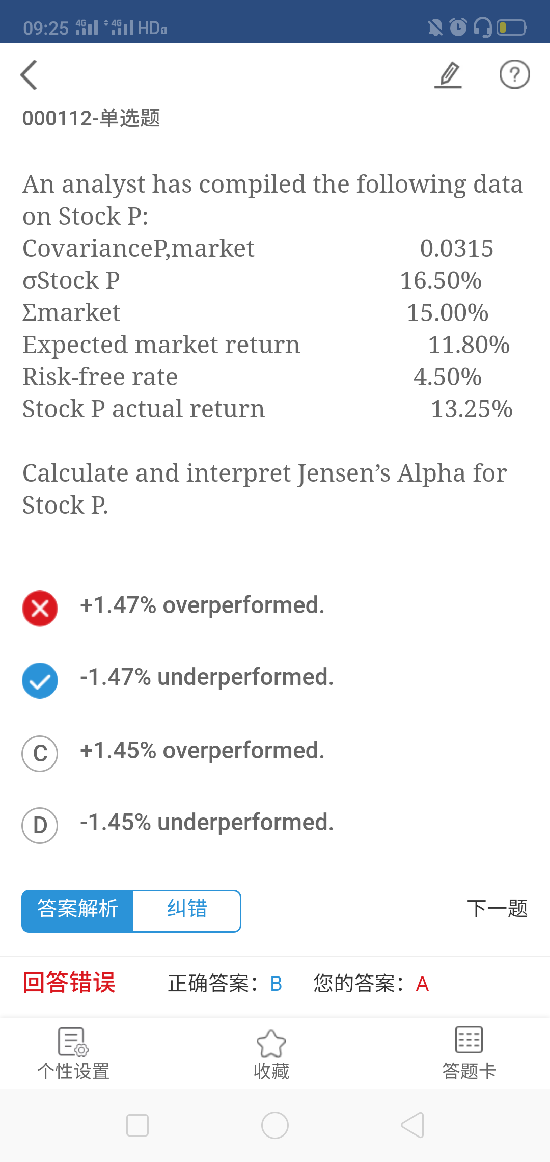Tap the 收藏 star favorite icon
This screenshot has width=550, height=1162.
(271, 1043)
